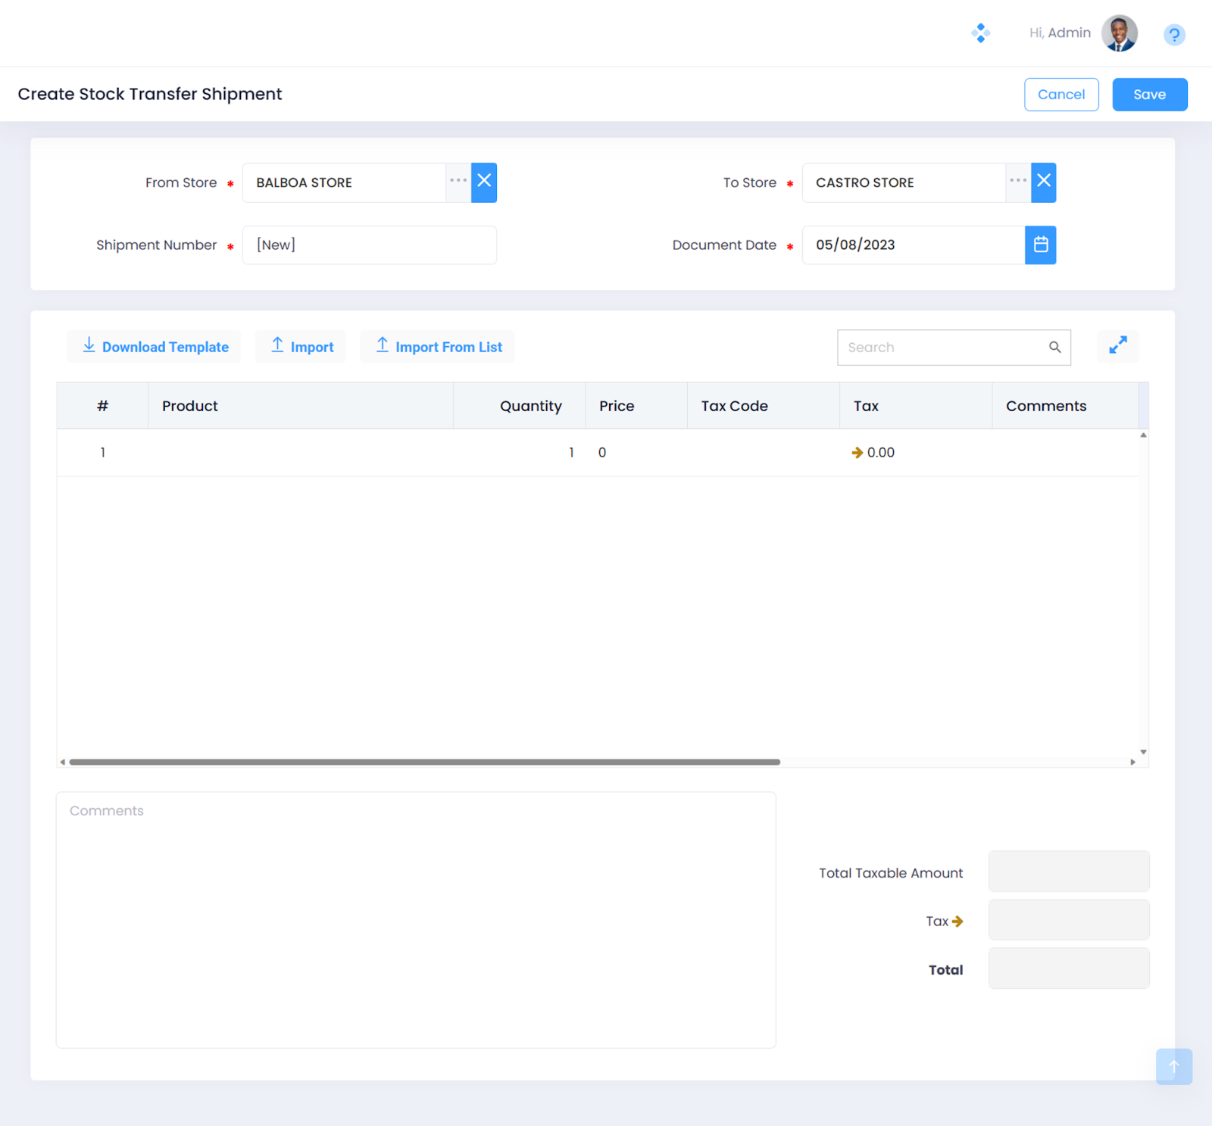
Task: Click the Shipment Number field
Action: click(x=369, y=245)
